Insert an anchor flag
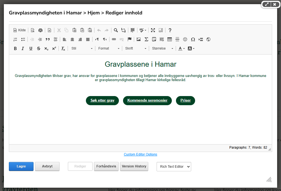The width and height of the screenshot is (281, 191). point(130,39)
